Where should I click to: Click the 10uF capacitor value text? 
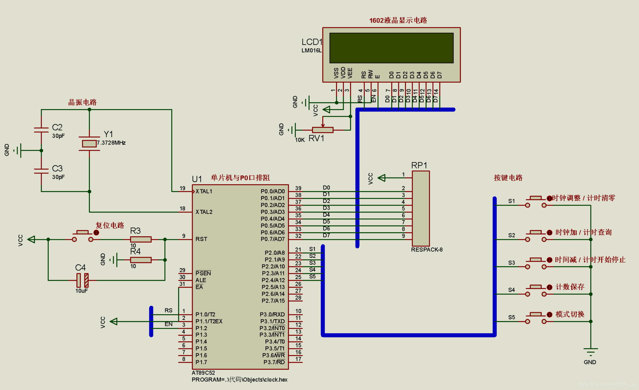pos(81,291)
